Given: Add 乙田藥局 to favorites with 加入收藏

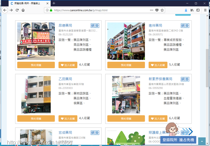Looking at the screenshot, I should pos(68,119).
